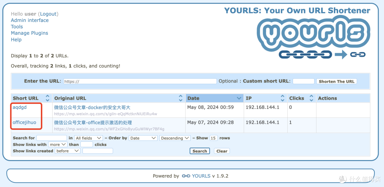
Task: Sort by IP column arrows
Action: click(x=282, y=98)
